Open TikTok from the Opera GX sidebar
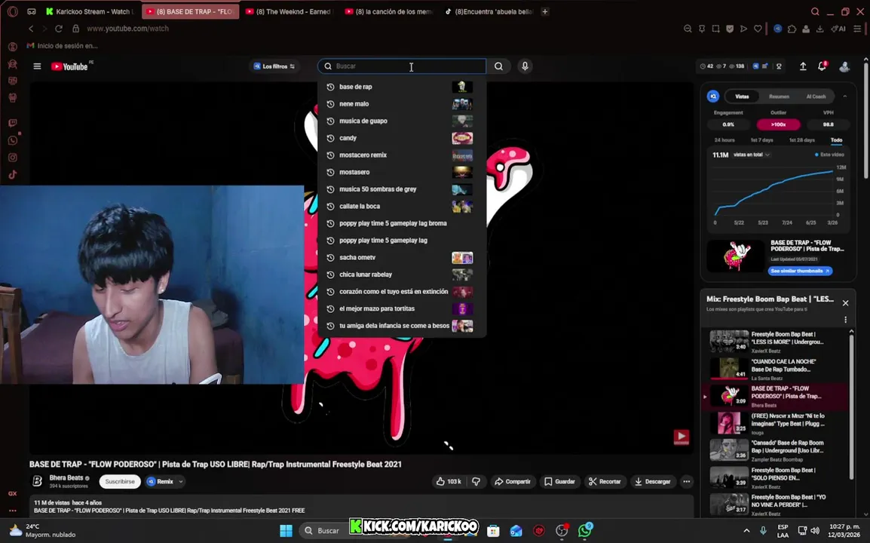This screenshot has height=543, width=870. point(12,175)
